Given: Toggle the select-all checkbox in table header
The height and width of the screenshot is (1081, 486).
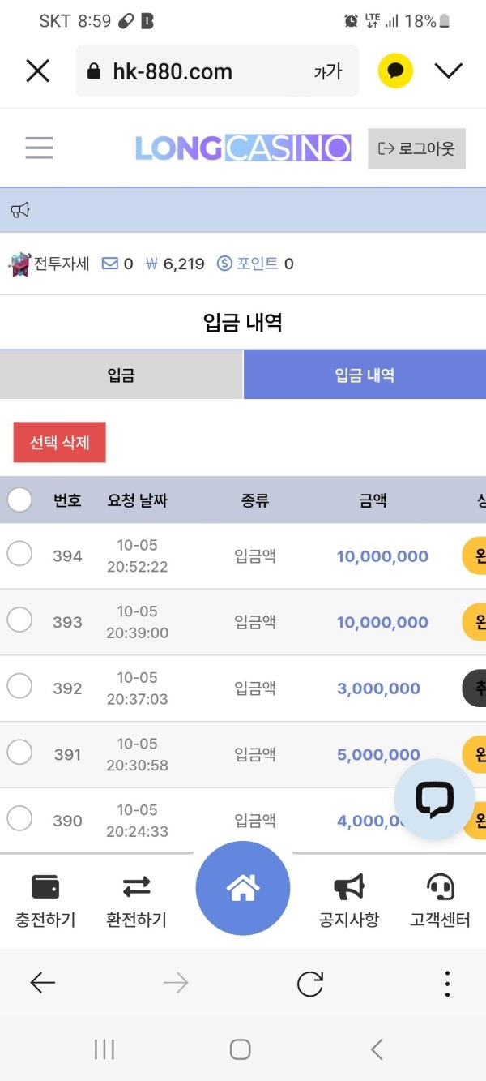Looking at the screenshot, I should point(19,500).
